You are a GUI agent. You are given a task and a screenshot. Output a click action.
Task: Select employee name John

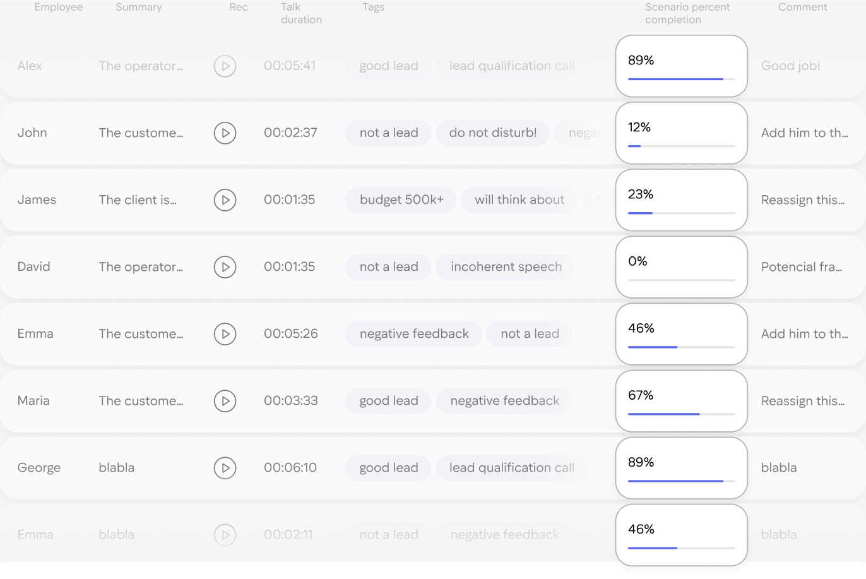[32, 133]
